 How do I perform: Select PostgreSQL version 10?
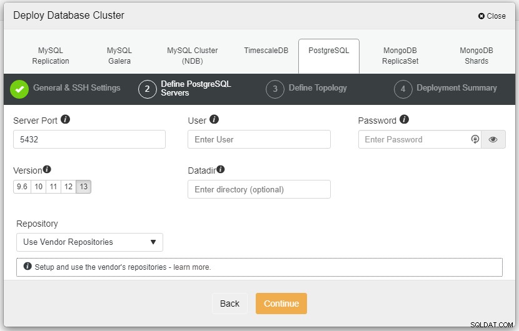click(x=38, y=187)
